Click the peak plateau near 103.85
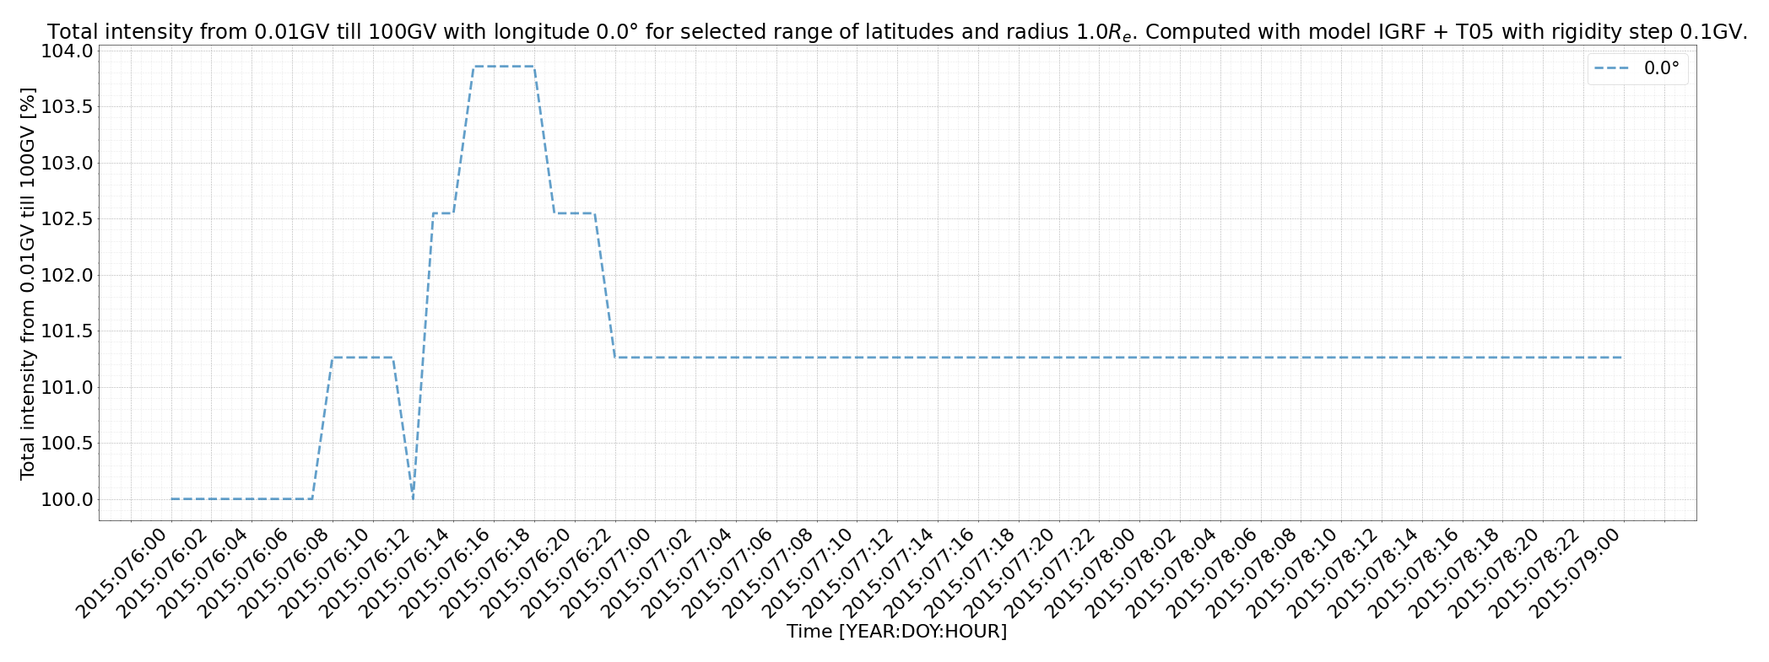 tap(504, 66)
